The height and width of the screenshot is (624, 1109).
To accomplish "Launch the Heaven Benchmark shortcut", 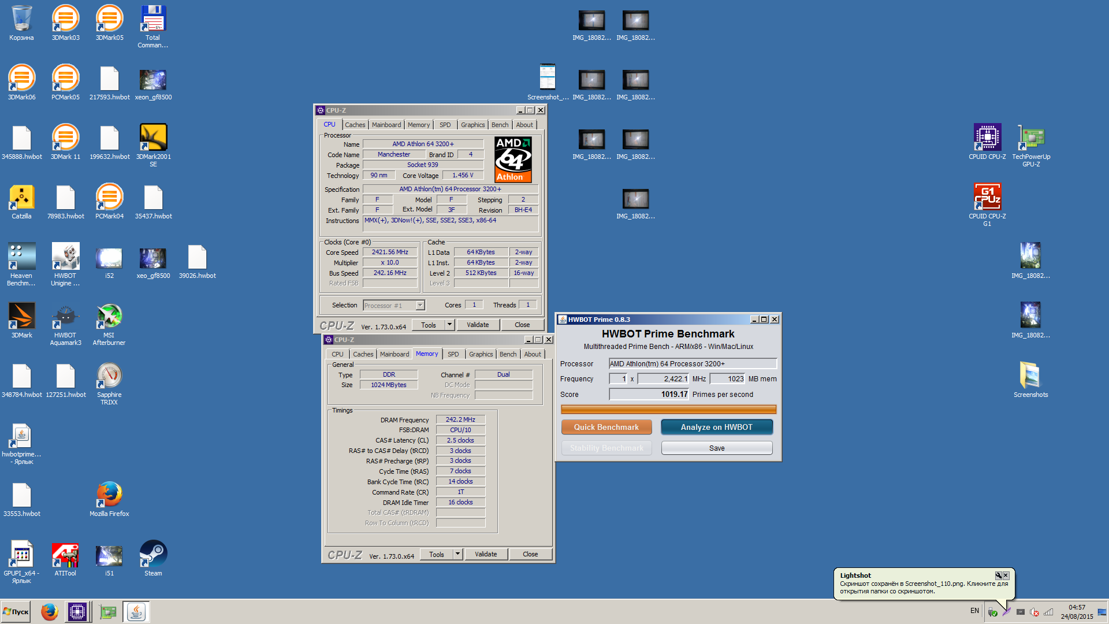I will tap(21, 265).
